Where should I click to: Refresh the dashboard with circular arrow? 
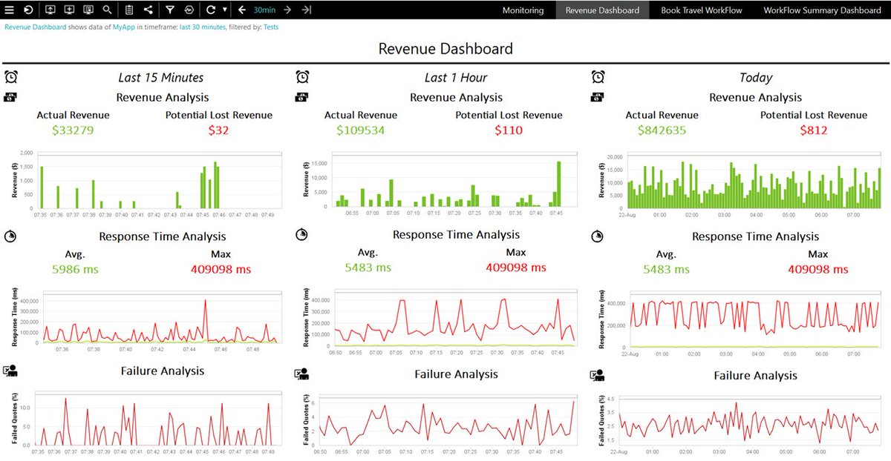pyautogui.click(x=211, y=10)
